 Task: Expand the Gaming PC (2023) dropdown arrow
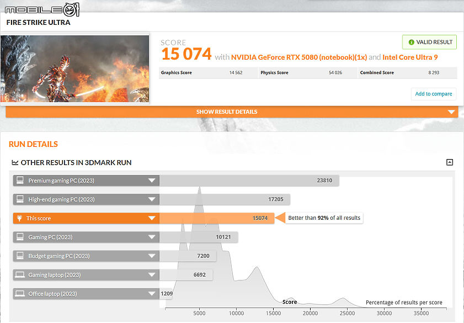(152, 237)
